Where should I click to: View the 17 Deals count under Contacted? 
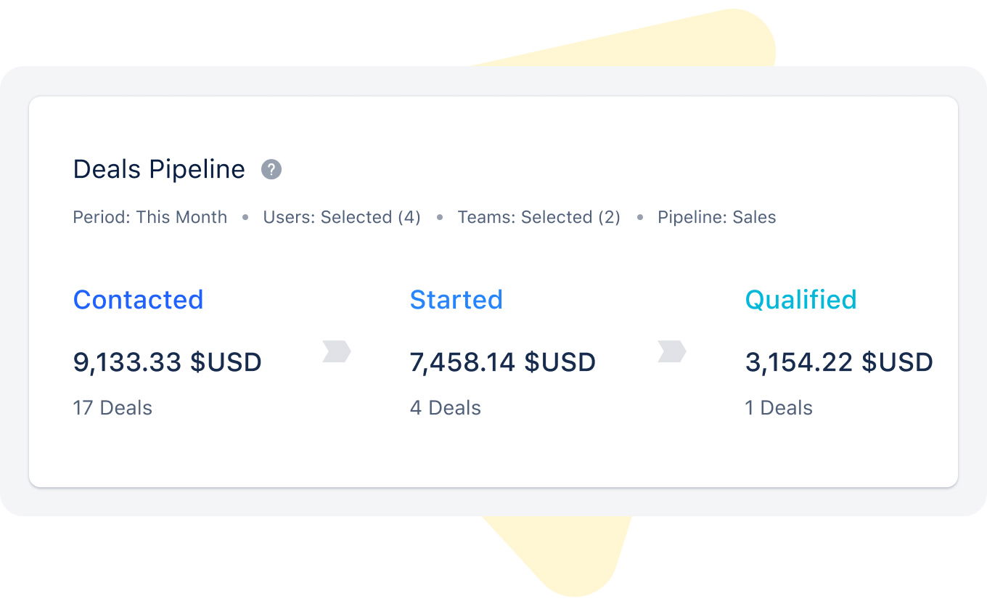tap(112, 408)
